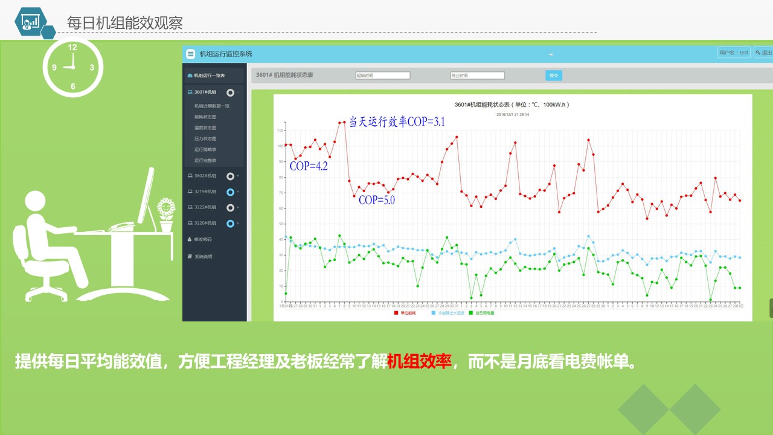Toggle the hamburger sidebar menu button

pyautogui.click(x=191, y=54)
